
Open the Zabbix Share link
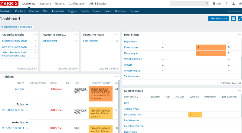217,4
